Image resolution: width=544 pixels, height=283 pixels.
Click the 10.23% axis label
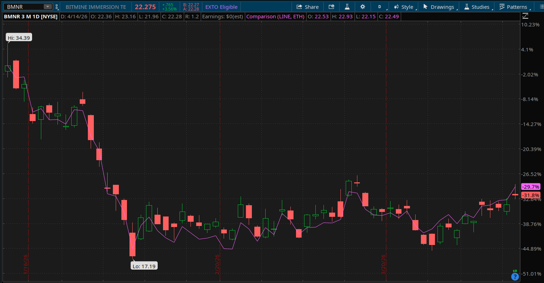pyautogui.click(x=530, y=25)
